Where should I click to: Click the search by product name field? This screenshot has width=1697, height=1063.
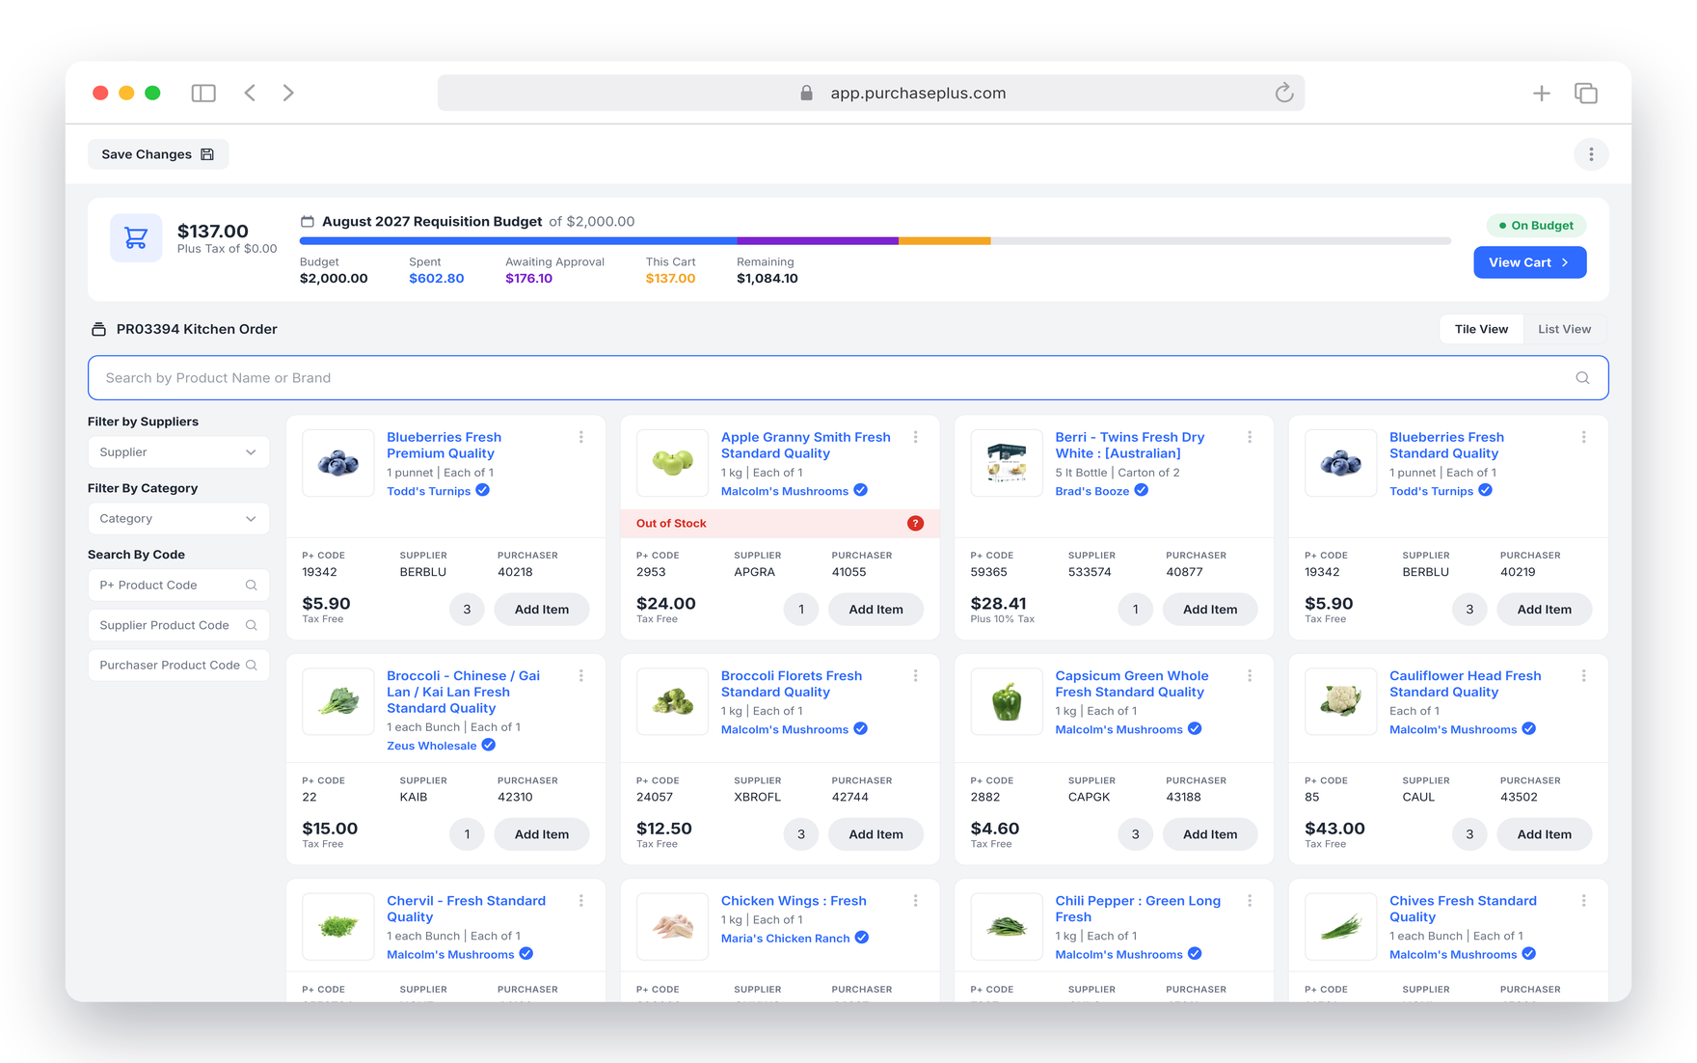coord(848,378)
